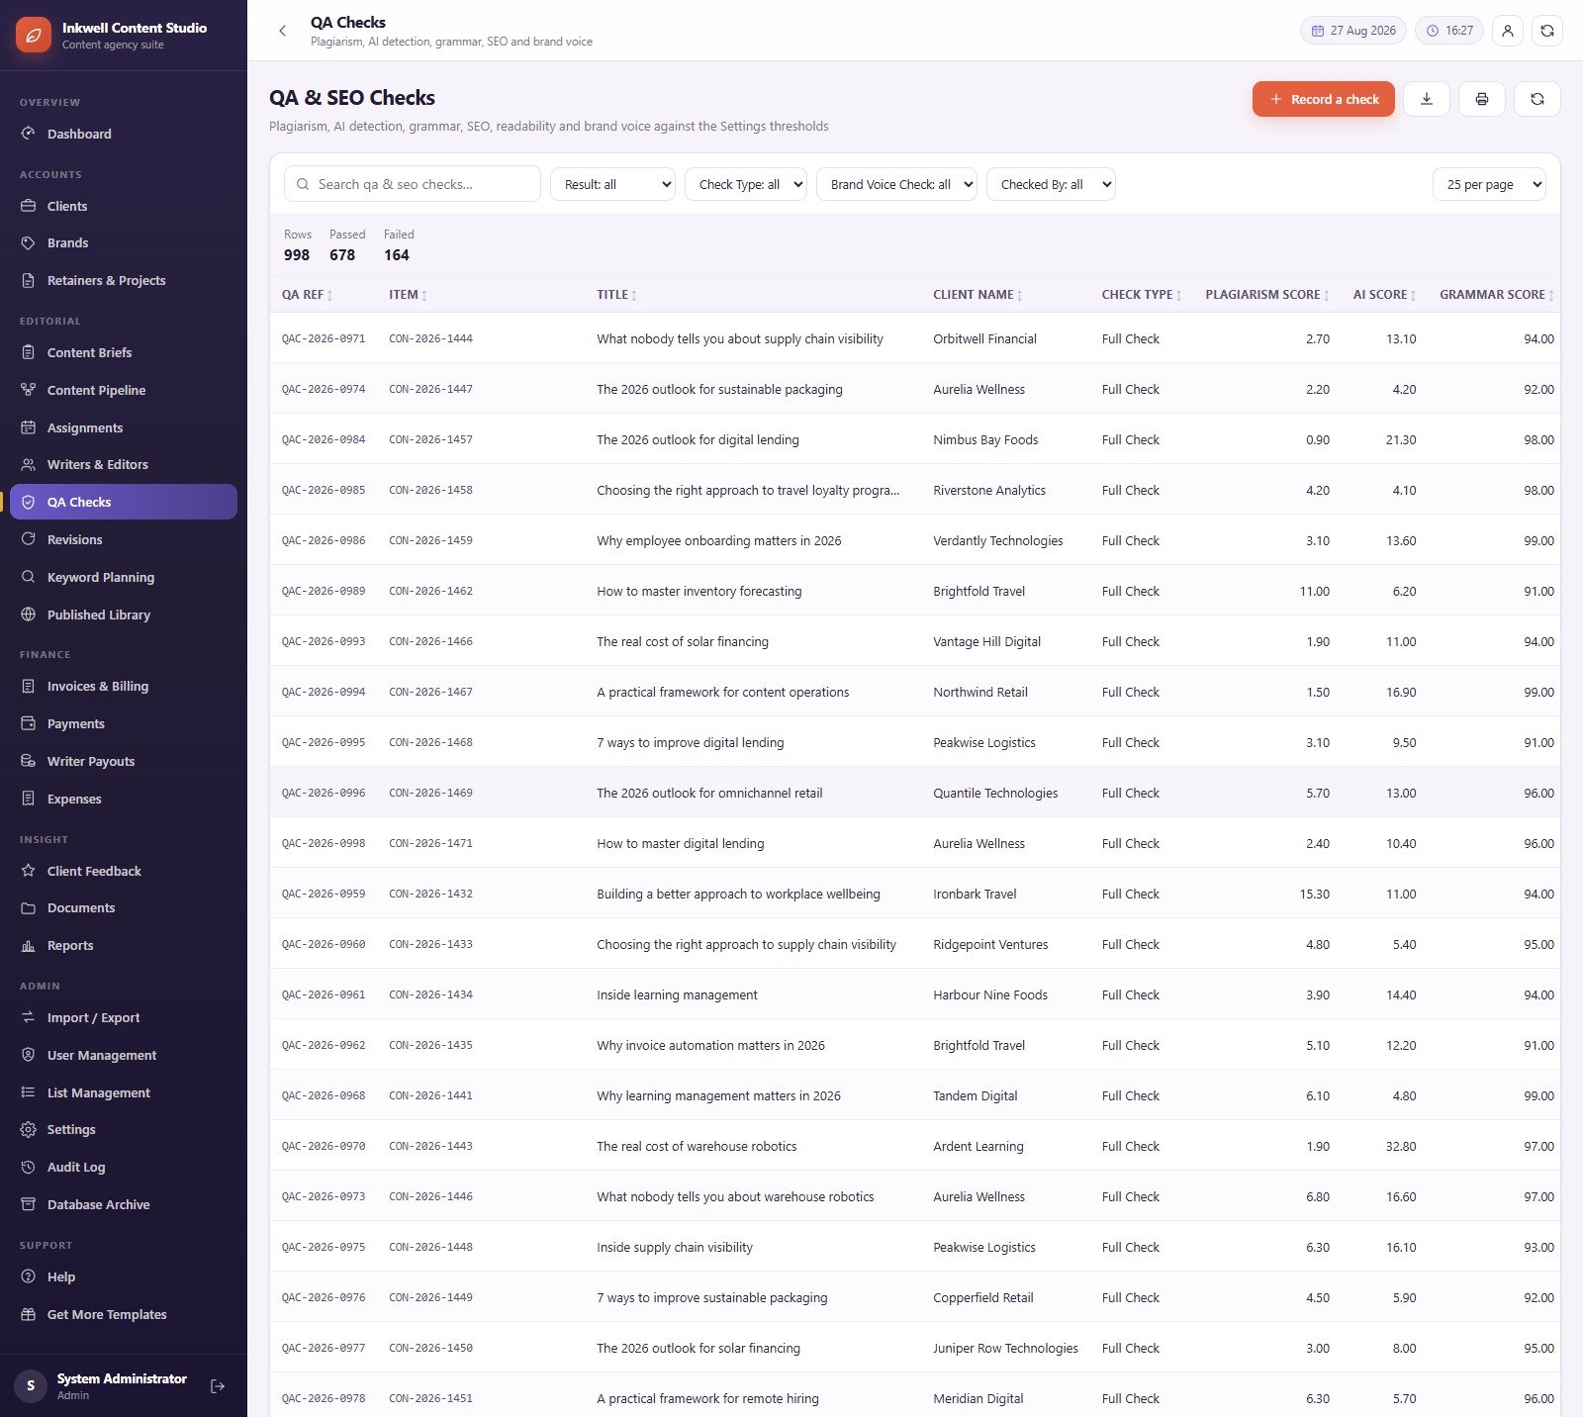
Task: Click the Published Library globe icon
Action: (29, 614)
